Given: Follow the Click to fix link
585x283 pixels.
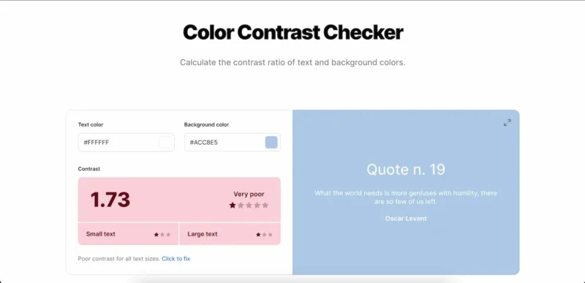Looking at the screenshot, I should (x=175, y=258).
